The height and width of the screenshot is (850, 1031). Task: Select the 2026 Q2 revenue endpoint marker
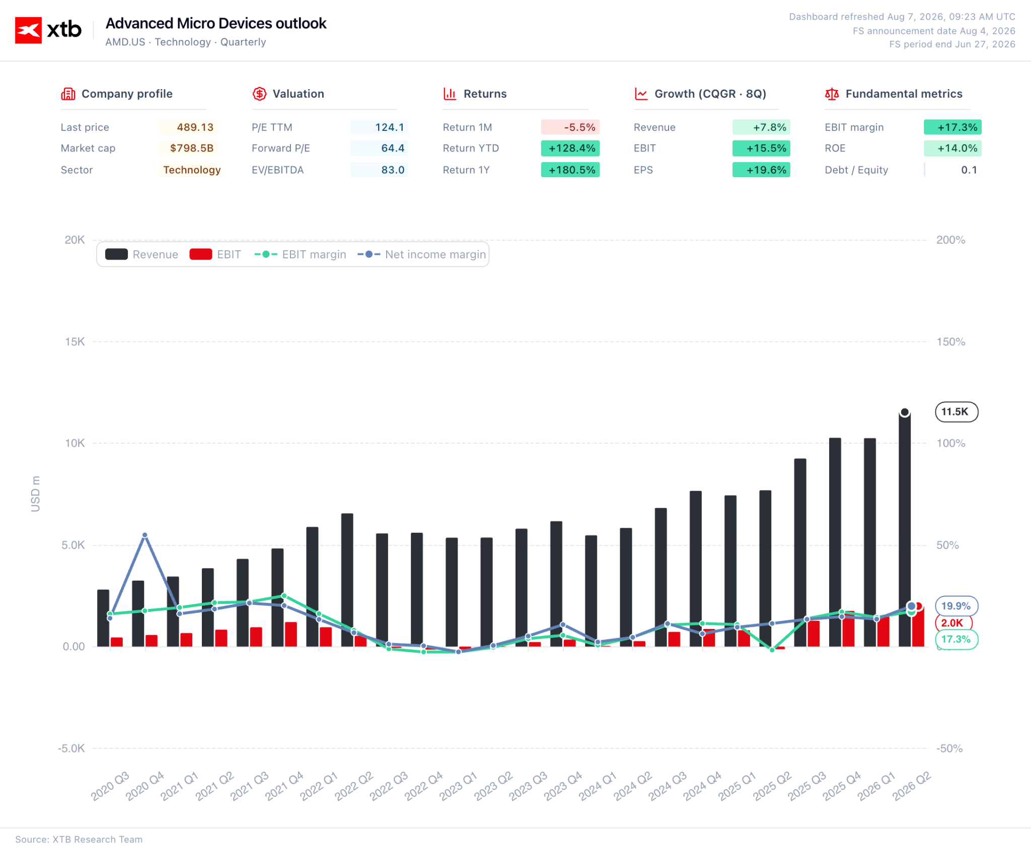pos(905,412)
